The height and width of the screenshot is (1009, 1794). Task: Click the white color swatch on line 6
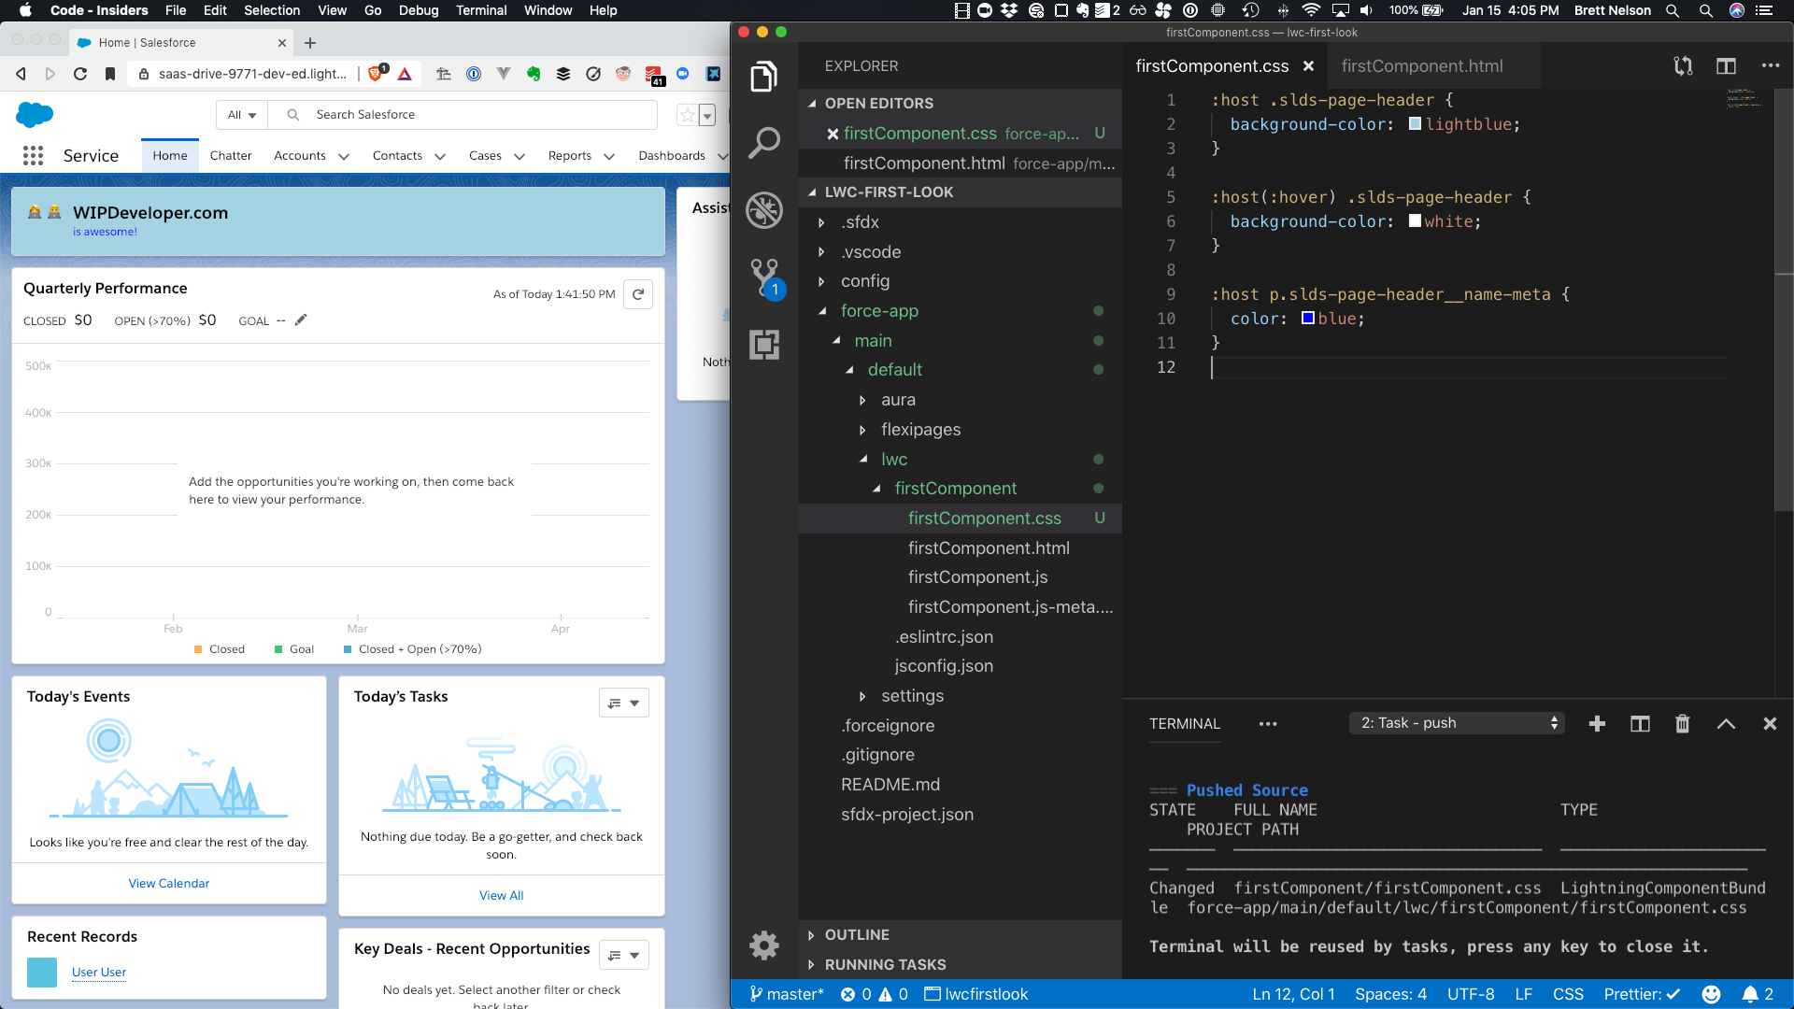tap(1415, 221)
